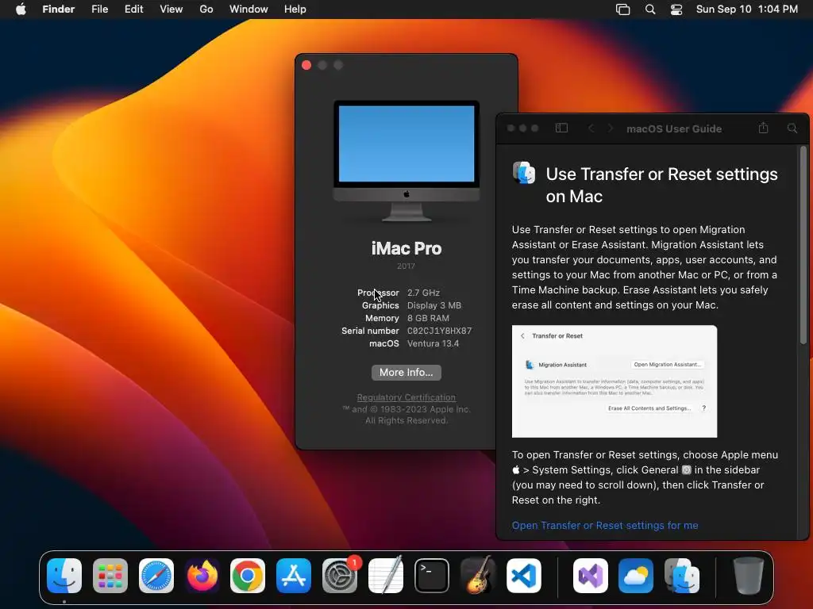813x609 pixels.
Task: Click the Migration Assistant icon beside guide heading
Action: click(524, 172)
